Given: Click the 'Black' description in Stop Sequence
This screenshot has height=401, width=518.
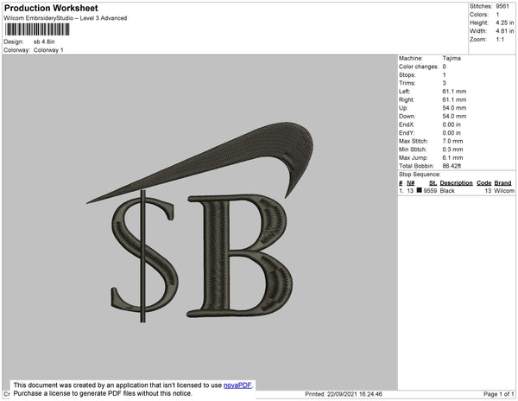Looking at the screenshot, I should (x=447, y=191).
